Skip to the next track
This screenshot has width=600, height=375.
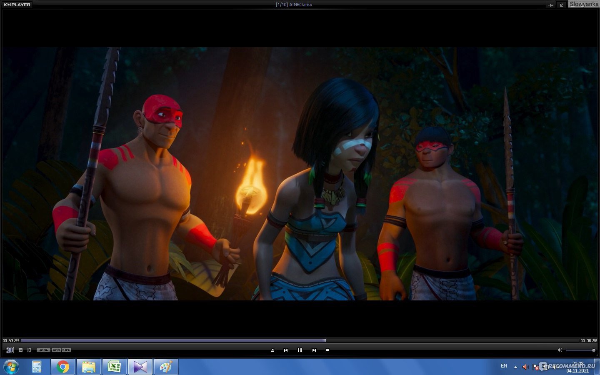pyautogui.click(x=314, y=350)
